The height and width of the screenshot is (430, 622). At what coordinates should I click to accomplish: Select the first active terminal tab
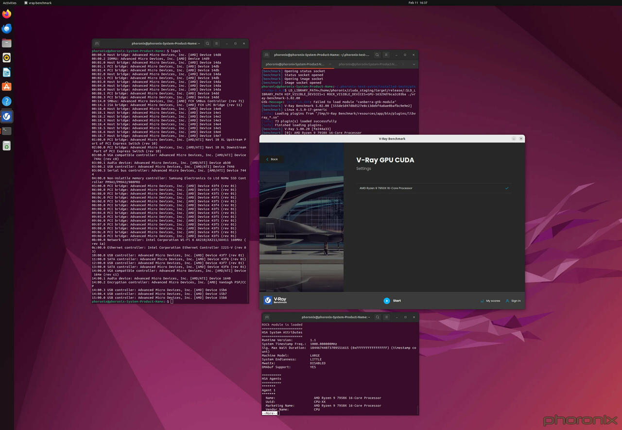point(296,64)
